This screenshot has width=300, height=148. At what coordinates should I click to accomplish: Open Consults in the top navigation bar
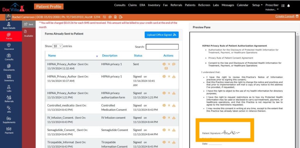[x=120, y=5]
